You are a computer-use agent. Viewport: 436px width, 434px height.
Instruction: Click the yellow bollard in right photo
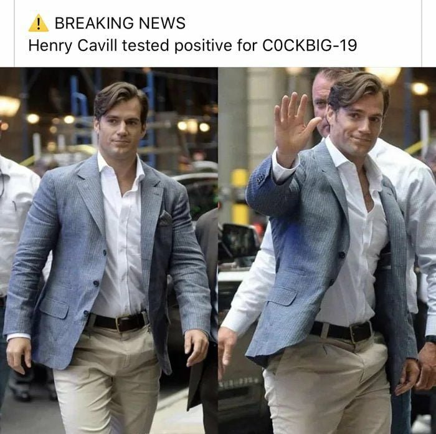tap(240, 196)
